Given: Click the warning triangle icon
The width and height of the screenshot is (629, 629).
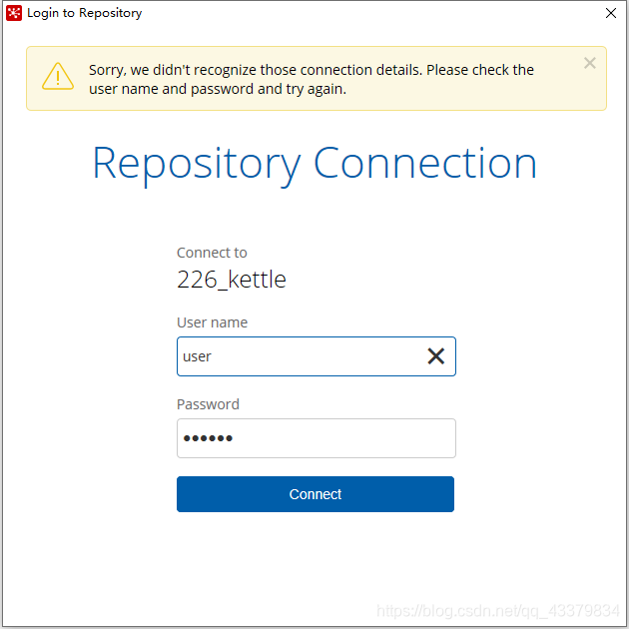Looking at the screenshot, I should tap(58, 76).
